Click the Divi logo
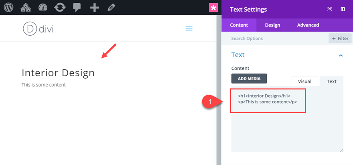The image size is (353, 165). click(38, 29)
